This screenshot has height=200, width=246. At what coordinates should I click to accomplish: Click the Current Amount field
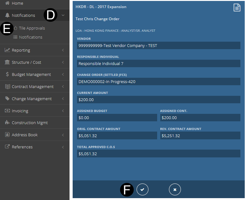(x=158, y=100)
